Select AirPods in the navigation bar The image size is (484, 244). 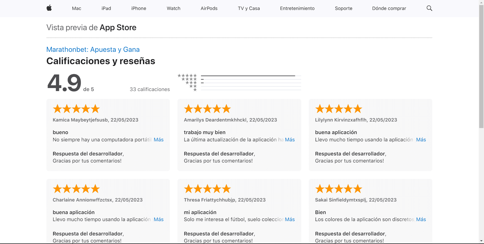click(x=209, y=8)
